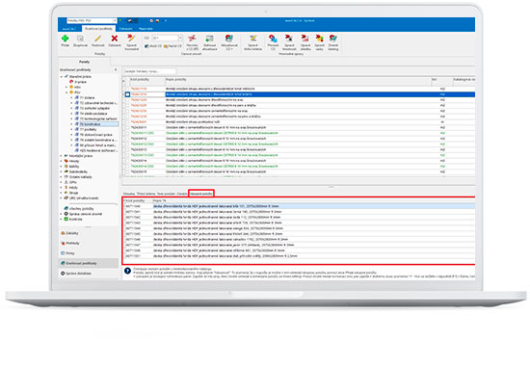The image size is (530, 368).
Task: Click the green plus Přidat icon
Action: tap(65, 39)
